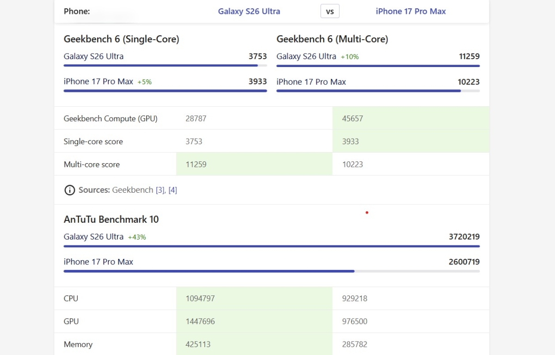This screenshot has width=555, height=355.
Task: Click the +5% single-core advantage badge
Action: point(144,82)
